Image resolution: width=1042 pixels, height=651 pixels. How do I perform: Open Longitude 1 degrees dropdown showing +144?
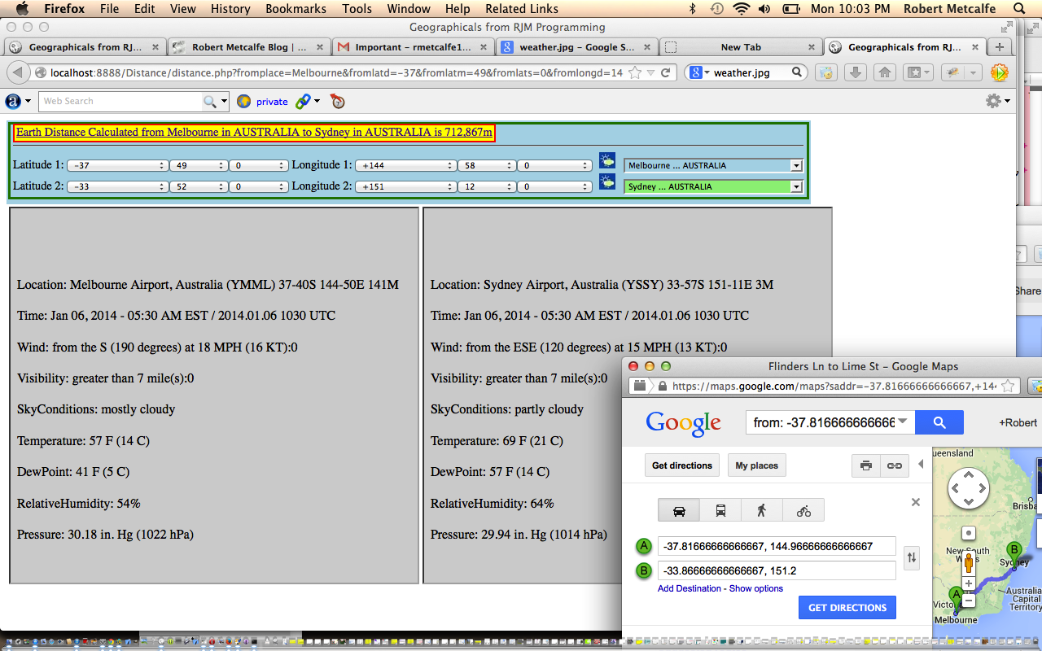pyautogui.click(x=406, y=165)
